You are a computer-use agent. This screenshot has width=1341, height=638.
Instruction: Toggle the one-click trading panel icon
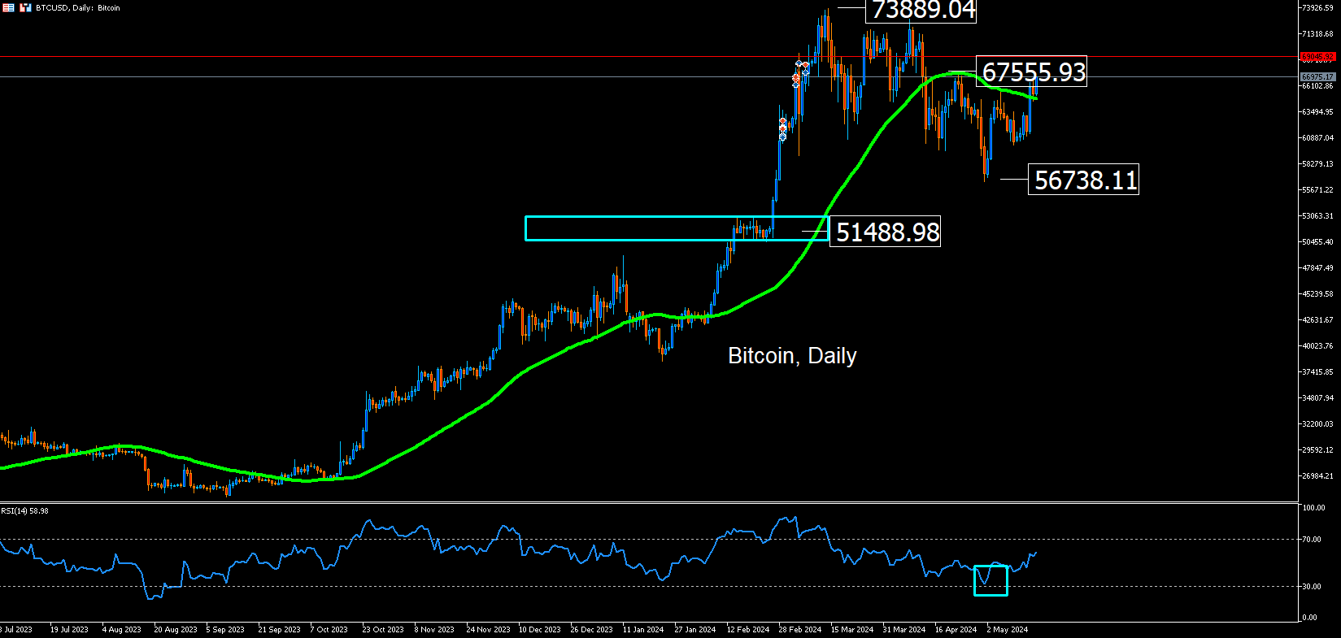pos(25,7)
